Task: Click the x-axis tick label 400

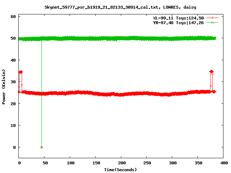Action: point(224,163)
